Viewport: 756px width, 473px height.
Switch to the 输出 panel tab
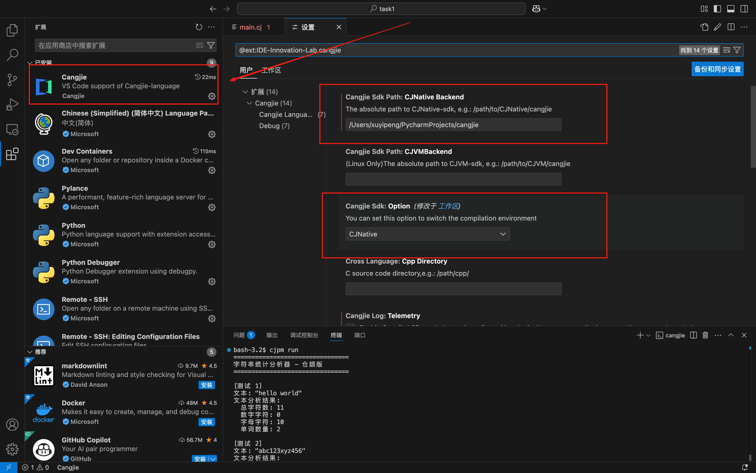tap(272, 335)
